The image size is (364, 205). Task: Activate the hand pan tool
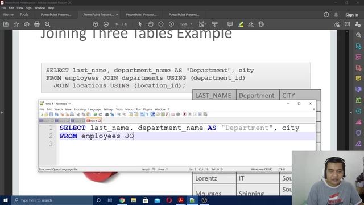click(150, 24)
